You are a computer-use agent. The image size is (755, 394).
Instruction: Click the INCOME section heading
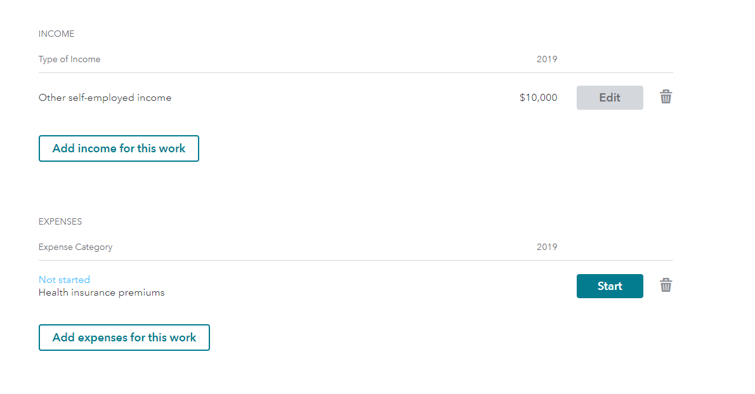click(x=56, y=34)
